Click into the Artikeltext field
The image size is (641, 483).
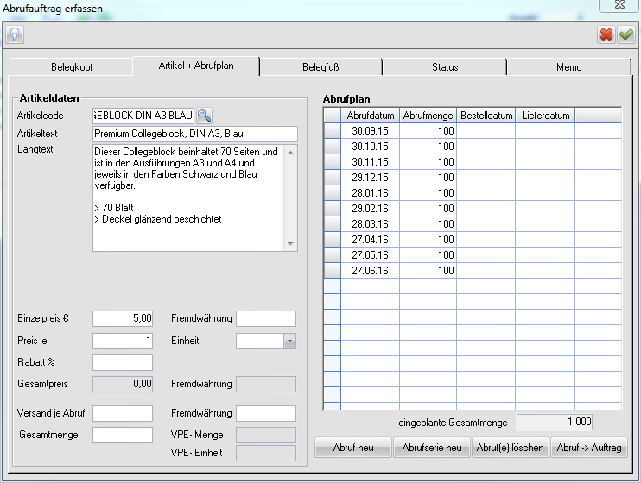point(195,134)
